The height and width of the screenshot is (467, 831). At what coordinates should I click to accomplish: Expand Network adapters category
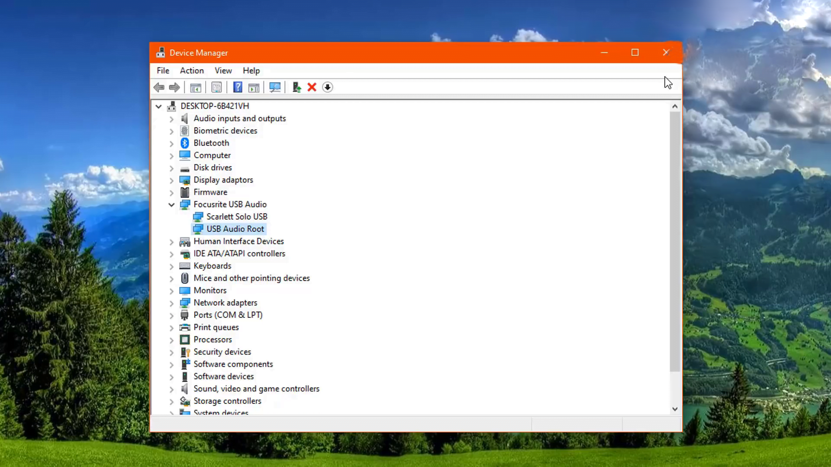point(171,303)
